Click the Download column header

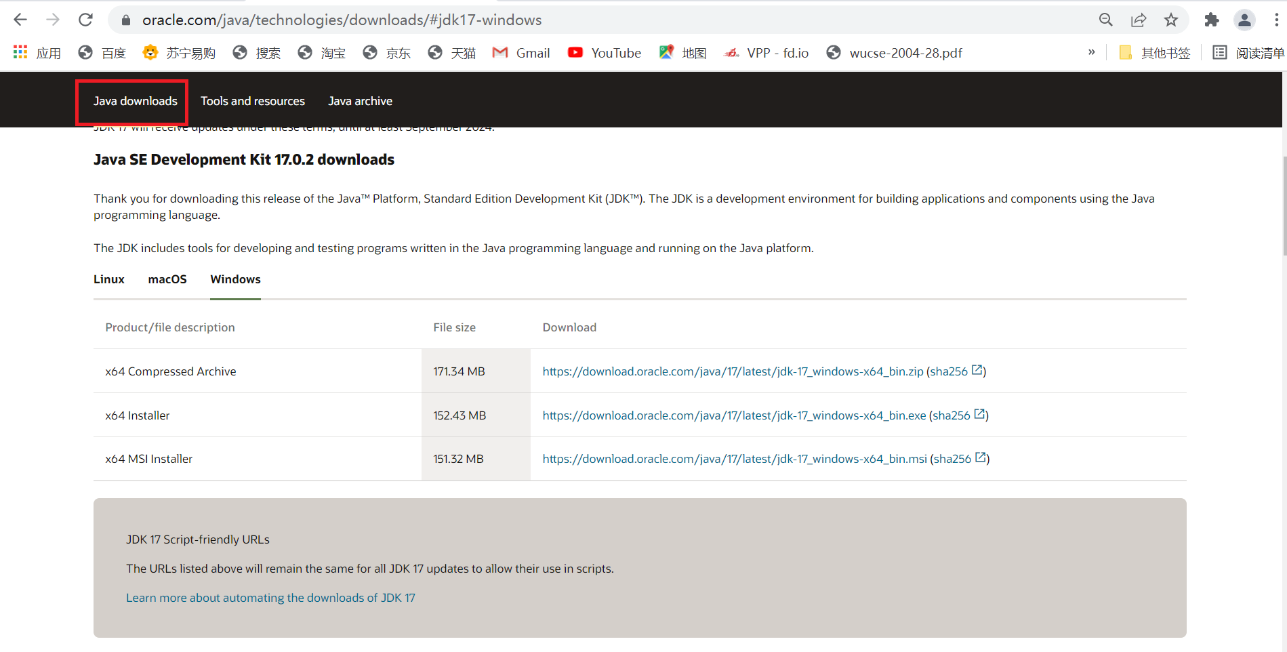tap(569, 327)
